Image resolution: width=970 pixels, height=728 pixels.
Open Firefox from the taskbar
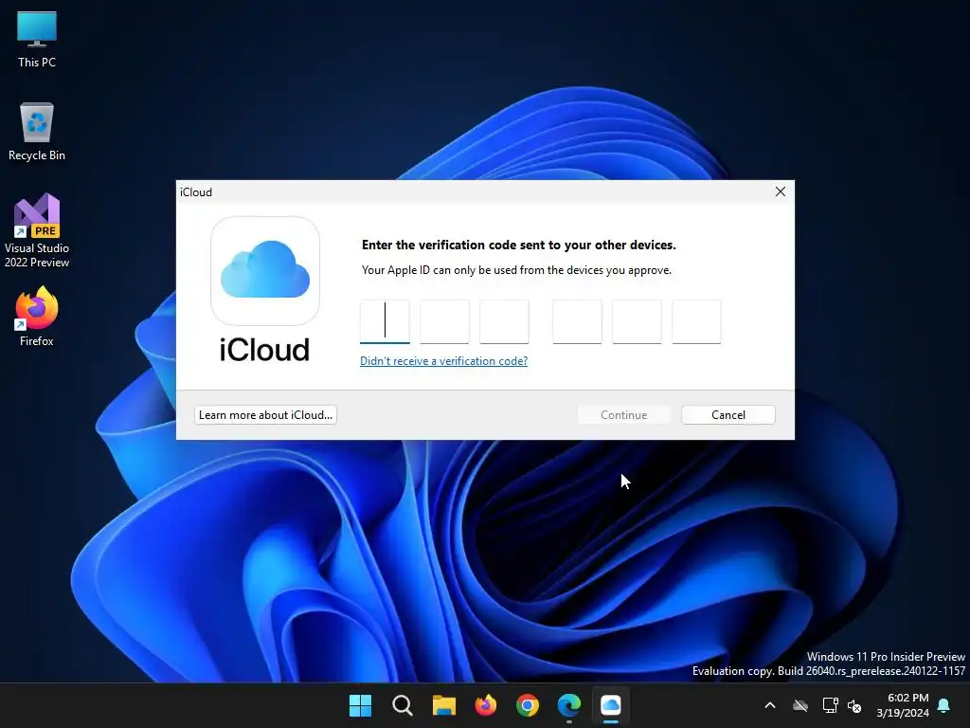click(x=486, y=705)
